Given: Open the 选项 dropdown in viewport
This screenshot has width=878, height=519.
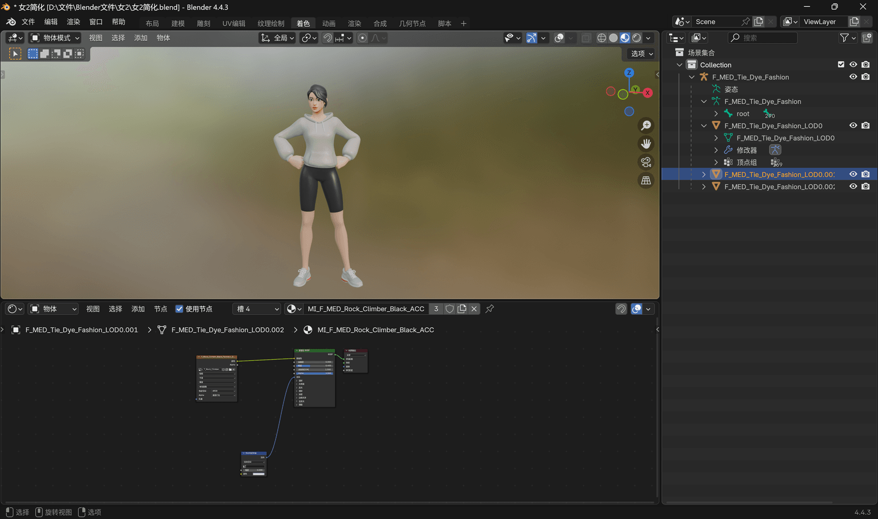Looking at the screenshot, I should [641, 54].
